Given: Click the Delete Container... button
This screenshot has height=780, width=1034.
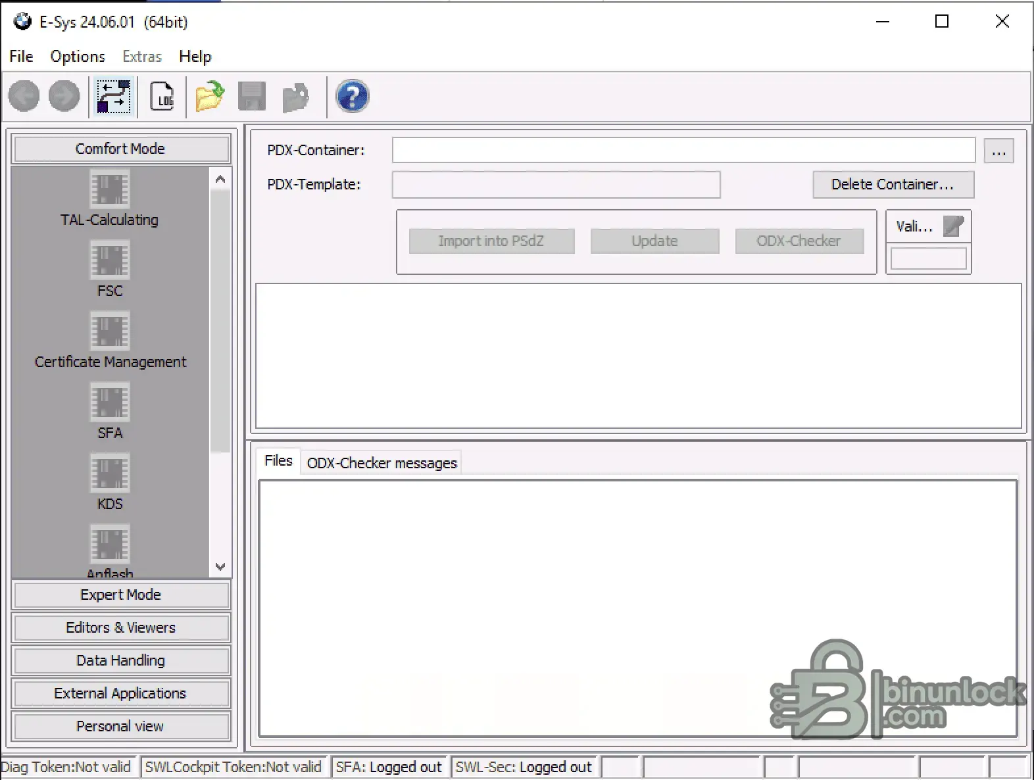Looking at the screenshot, I should (893, 185).
